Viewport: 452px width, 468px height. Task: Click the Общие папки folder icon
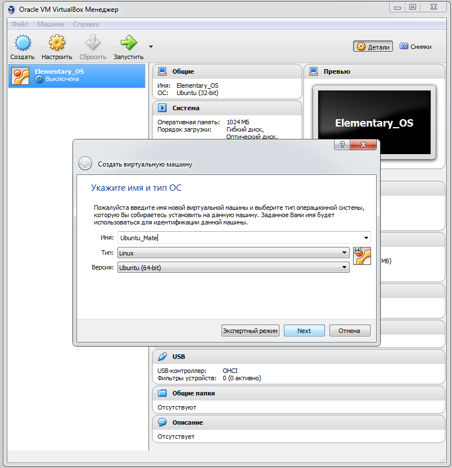point(162,393)
